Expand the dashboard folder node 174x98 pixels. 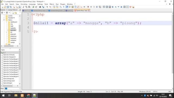pos(7,22)
